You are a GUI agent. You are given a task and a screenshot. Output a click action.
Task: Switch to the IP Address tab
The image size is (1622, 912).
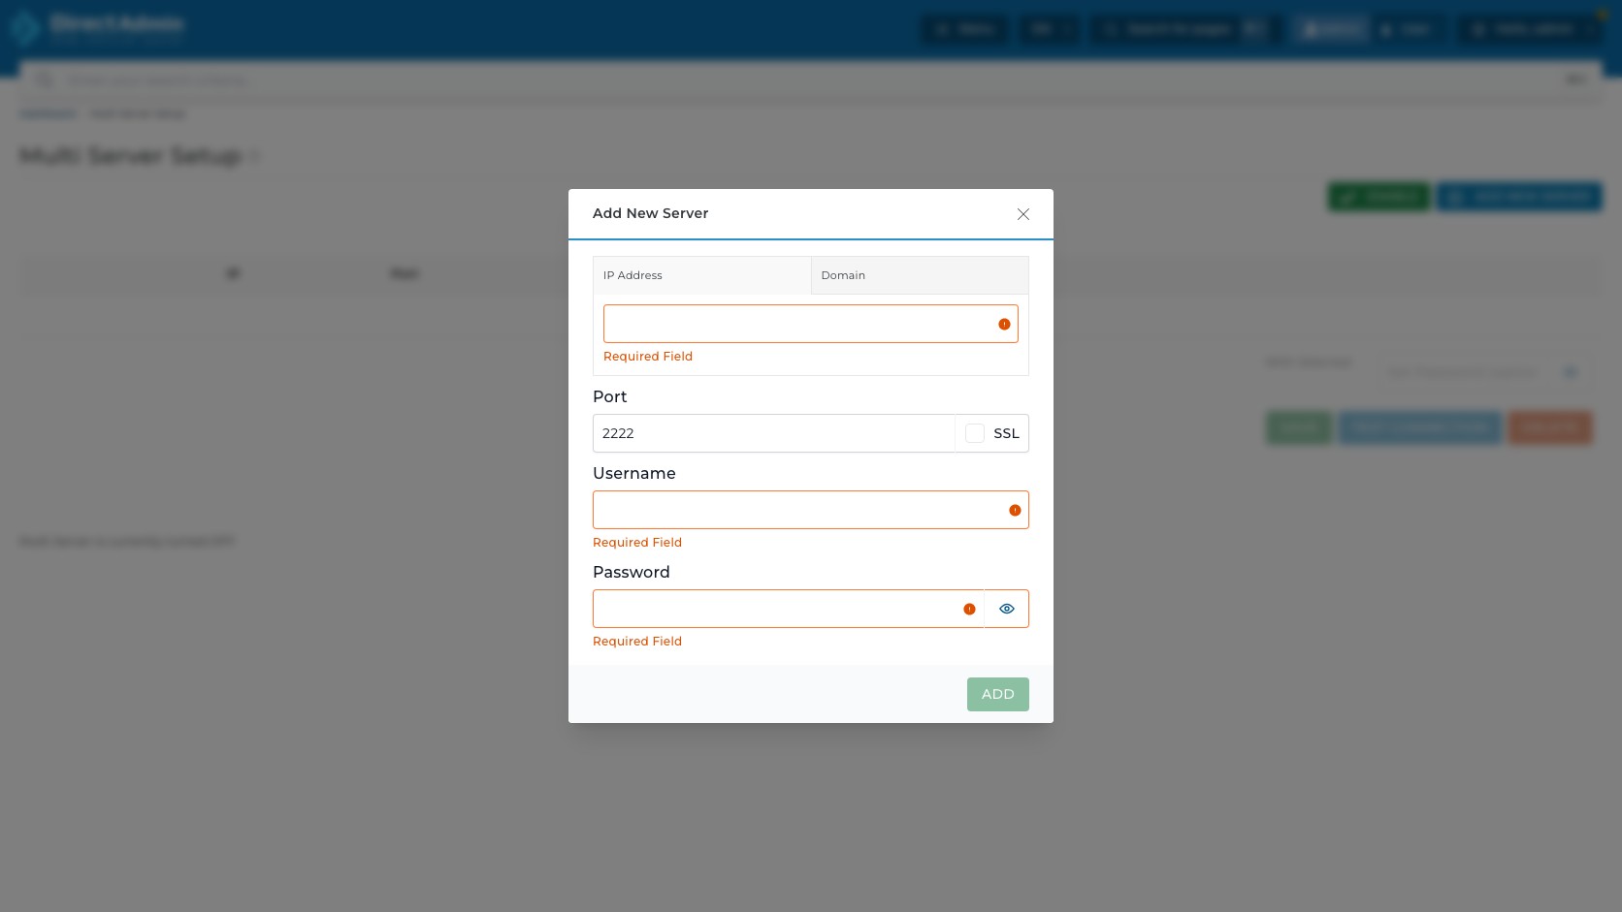click(702, 275)
